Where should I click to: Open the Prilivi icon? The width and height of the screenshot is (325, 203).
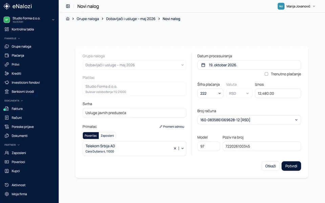pos(7,64)
